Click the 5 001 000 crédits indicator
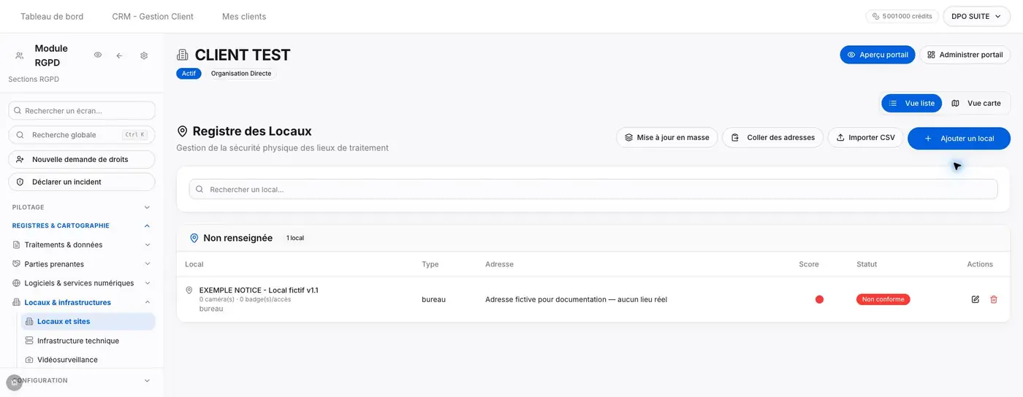Viewport: 1023px width, 397px height. pyautogui.click(x=902, y=16)
